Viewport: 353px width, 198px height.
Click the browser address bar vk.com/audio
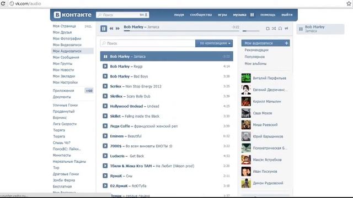28,4
